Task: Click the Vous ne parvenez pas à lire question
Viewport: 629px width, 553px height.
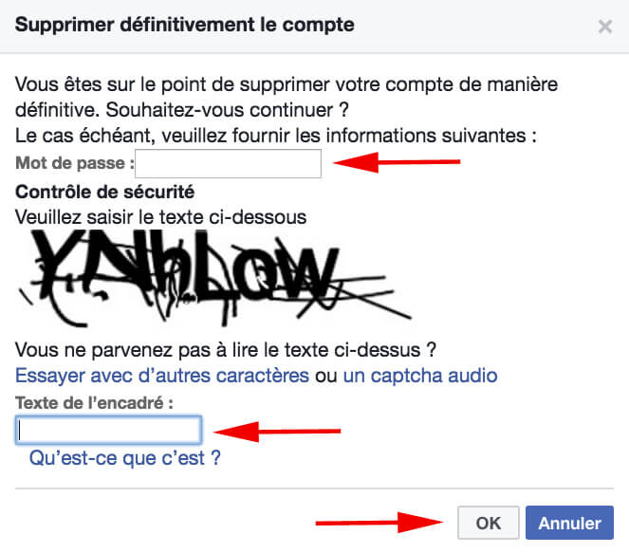Action: click(226, 350)
